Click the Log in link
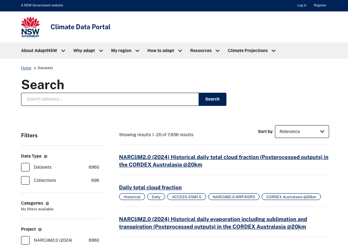 302,5
